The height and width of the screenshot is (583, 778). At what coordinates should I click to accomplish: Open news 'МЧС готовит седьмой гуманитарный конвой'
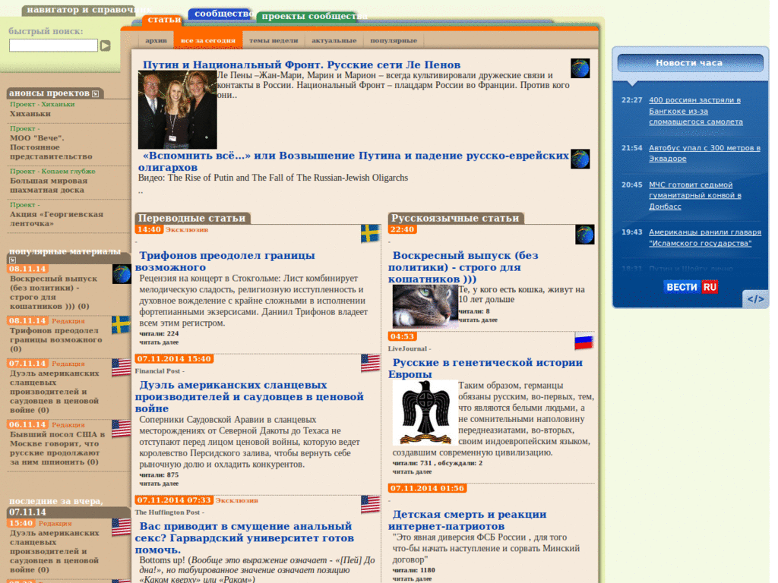click(x=695, y=195)
